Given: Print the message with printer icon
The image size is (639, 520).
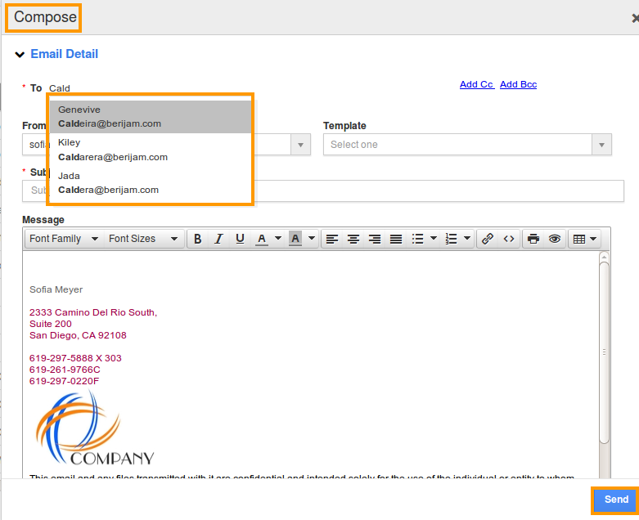Looking at the screenshot, I should point(533,239).
